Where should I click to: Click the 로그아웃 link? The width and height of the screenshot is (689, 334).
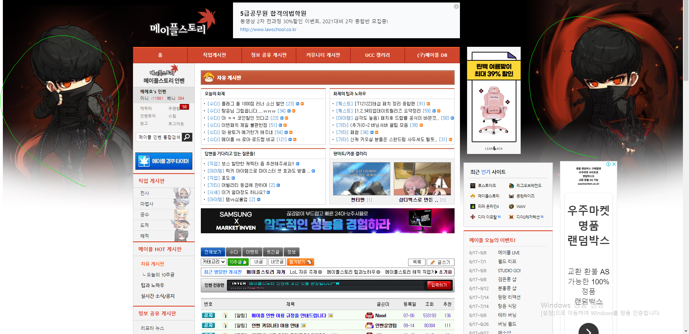point(176,124)
